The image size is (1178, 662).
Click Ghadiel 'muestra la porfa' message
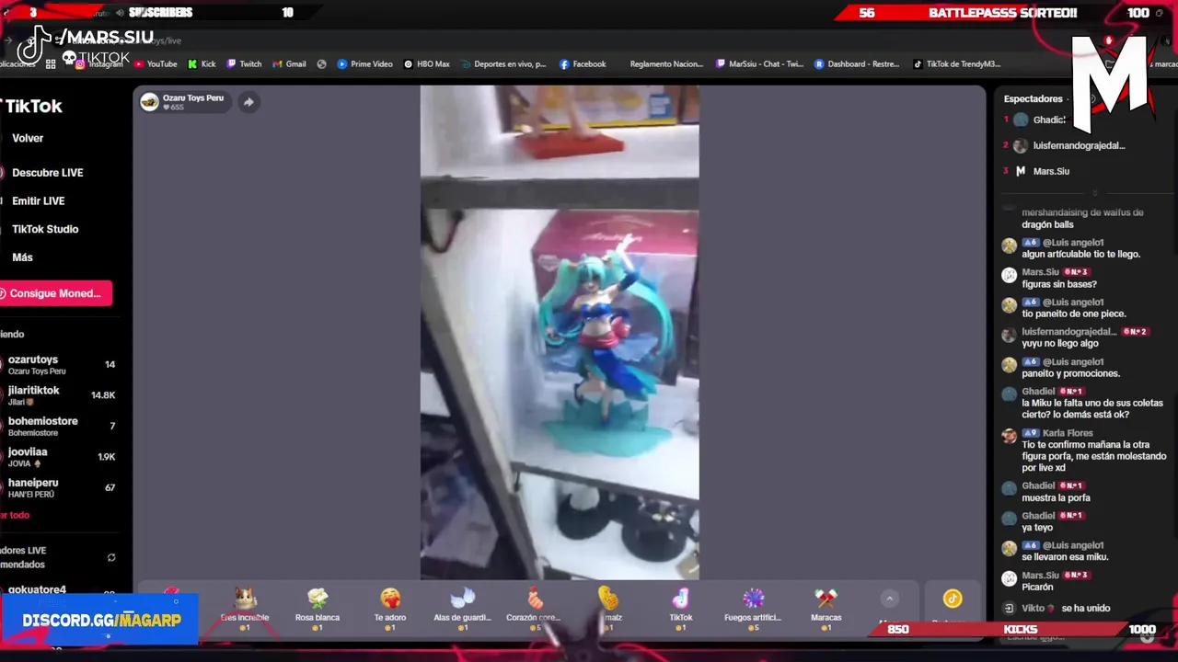coord(1056,498)
